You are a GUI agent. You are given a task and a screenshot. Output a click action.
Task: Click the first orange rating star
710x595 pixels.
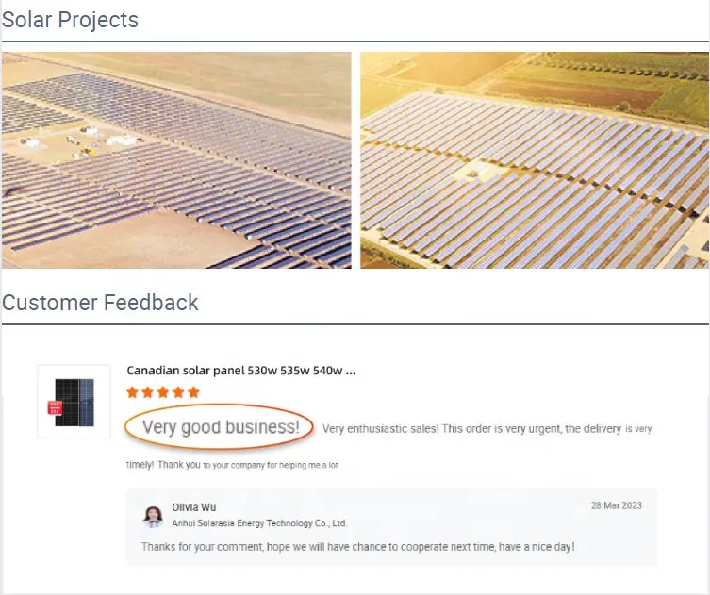(133, 392)
